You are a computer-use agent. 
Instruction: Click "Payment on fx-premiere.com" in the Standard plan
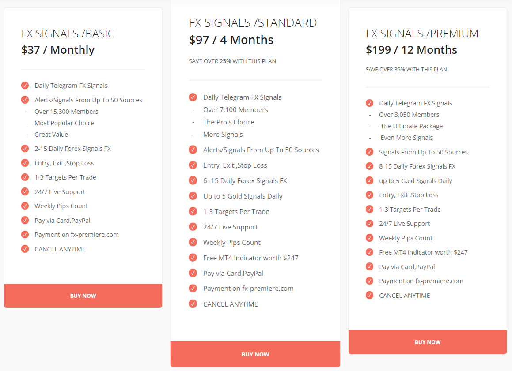click(x=248, y=289)
